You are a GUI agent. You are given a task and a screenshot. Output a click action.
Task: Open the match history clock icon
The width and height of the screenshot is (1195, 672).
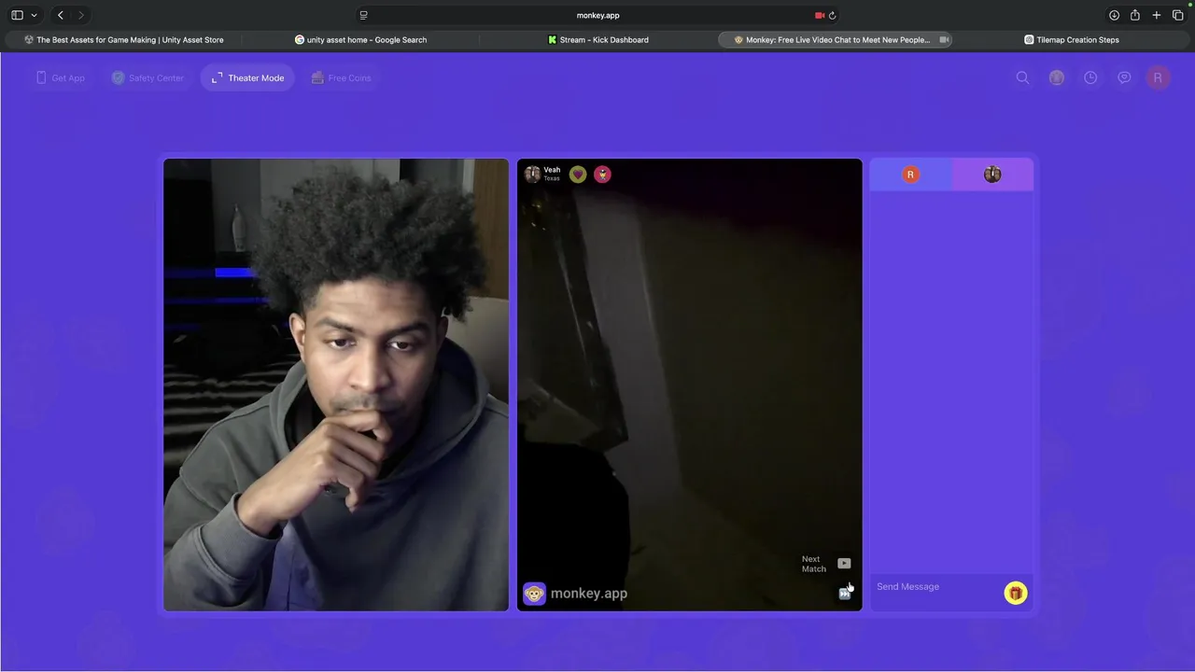pyautogui.click(x=1090, y=78)
